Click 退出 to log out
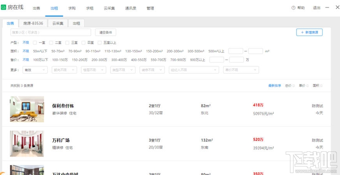340x175 pixels. [317, 8]
